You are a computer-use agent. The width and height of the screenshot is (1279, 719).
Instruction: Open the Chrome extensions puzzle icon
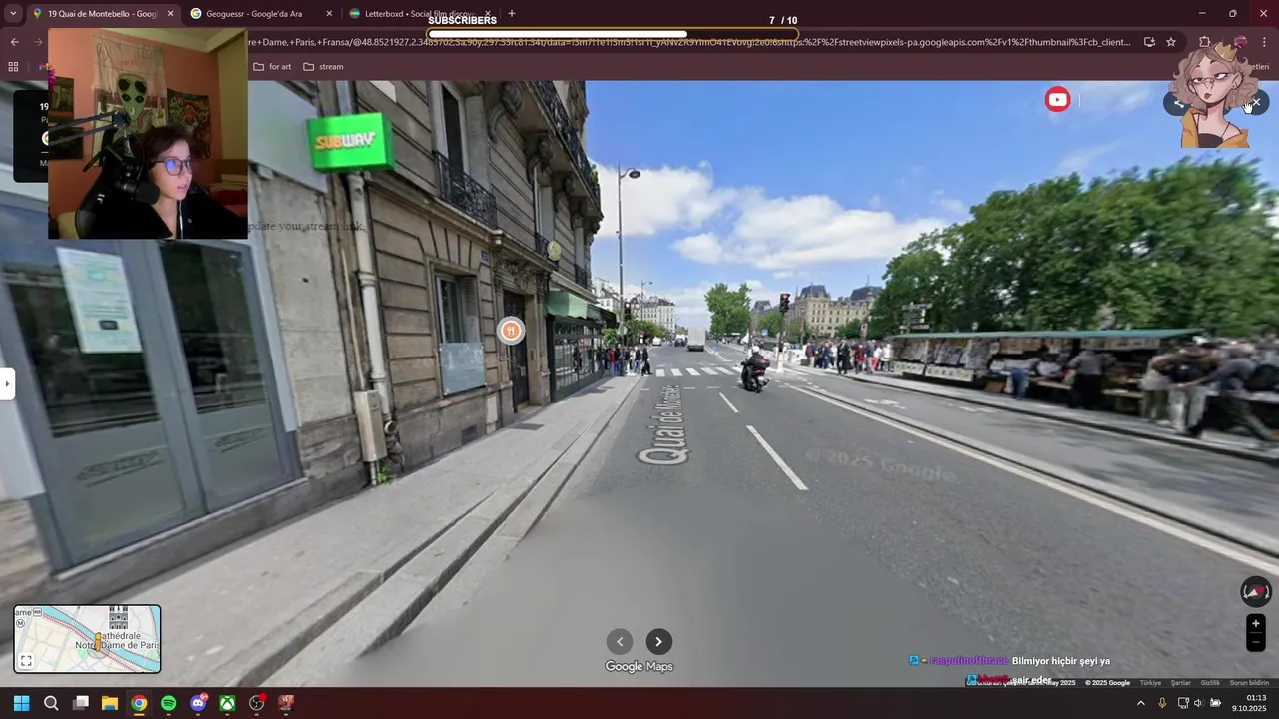click(1205, 42)
